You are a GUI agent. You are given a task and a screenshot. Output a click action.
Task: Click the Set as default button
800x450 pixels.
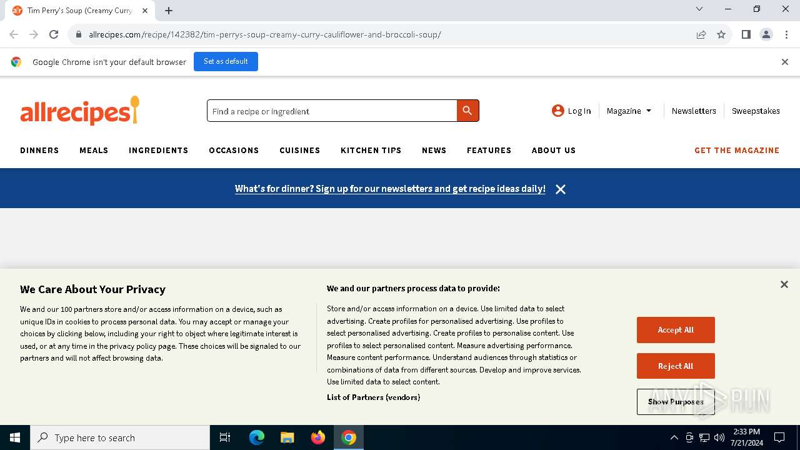point(226,61)
